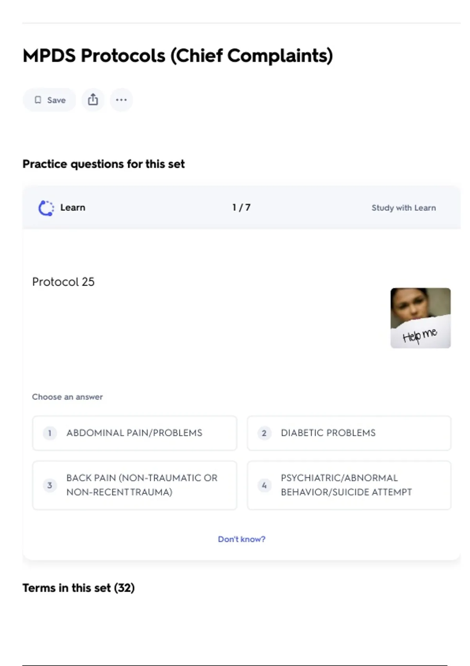
Task: Click the Learn label in the header
Action: click(72, 208)
